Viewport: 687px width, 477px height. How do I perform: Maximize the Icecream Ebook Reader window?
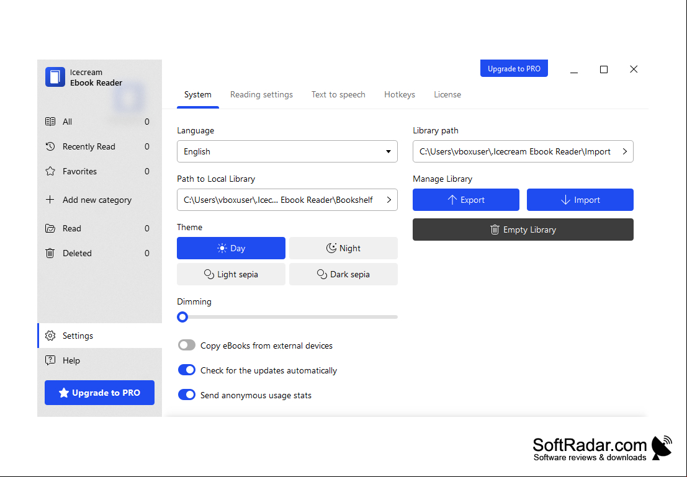pos(604,69)
